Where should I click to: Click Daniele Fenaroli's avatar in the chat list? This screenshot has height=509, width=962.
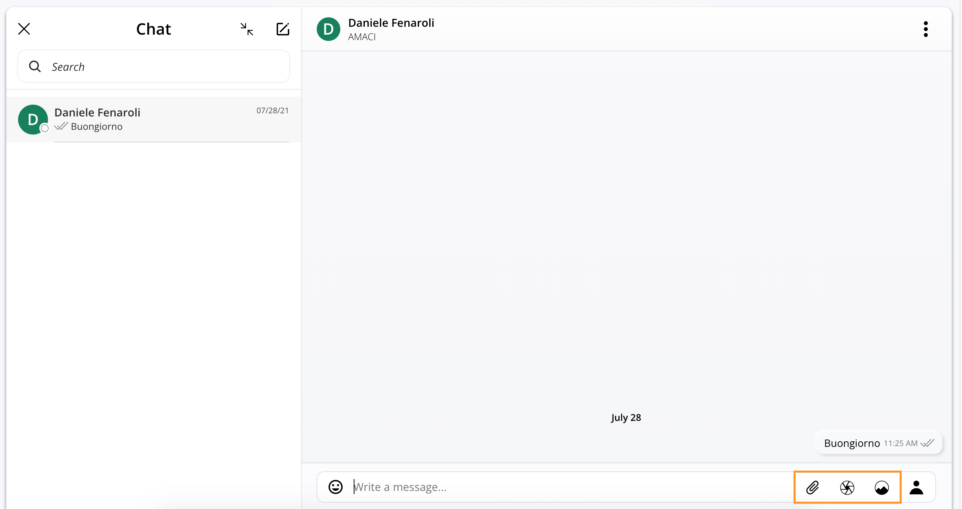tap(33, 120)
